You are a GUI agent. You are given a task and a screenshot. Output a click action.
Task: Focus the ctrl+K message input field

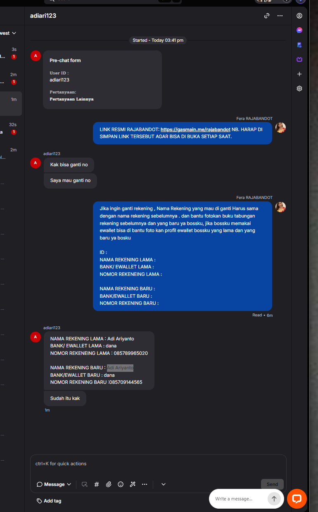click(158, 464)
